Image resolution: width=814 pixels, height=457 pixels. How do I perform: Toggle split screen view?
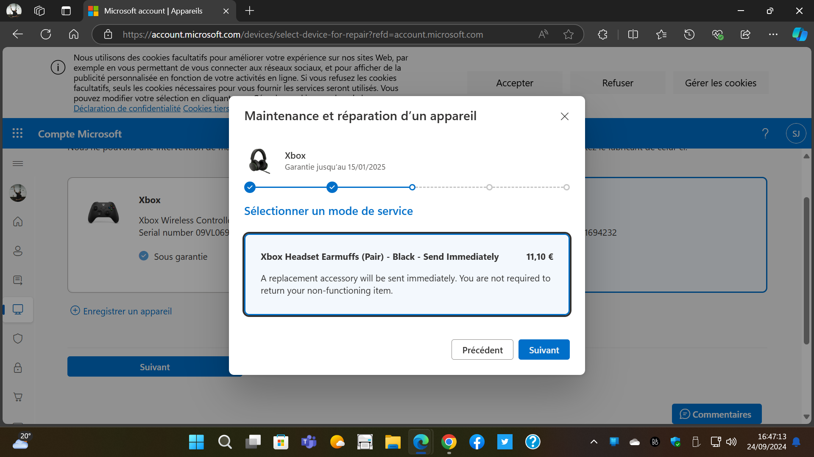click(633, 34)
